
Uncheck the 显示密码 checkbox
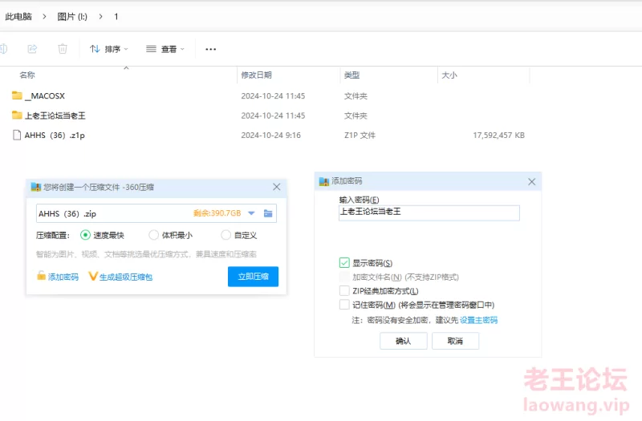(x=344, y=263)
